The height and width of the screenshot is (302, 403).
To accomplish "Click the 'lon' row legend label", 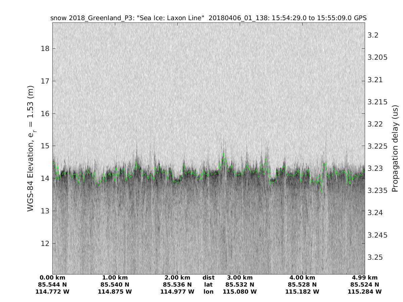I will pos(208,292).
